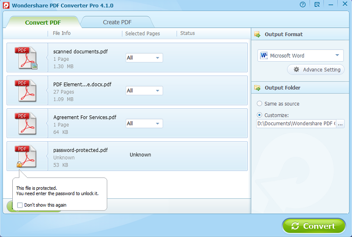Image resolution: width=352 pixels, height=237 pixels.
Task: Open pages dropdown for PDF Element docx.pdf
Action: [x=144, y=91]
